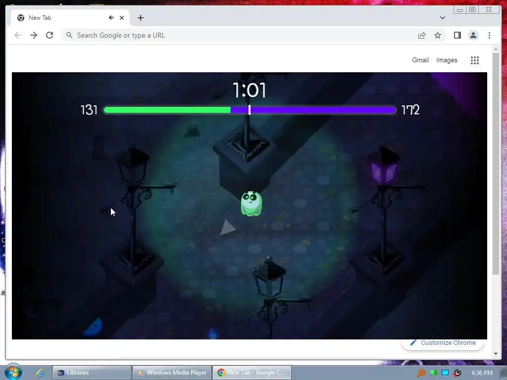Open the Gmail link
Viewport: 507px width, 380px height.
pos(420,60)
